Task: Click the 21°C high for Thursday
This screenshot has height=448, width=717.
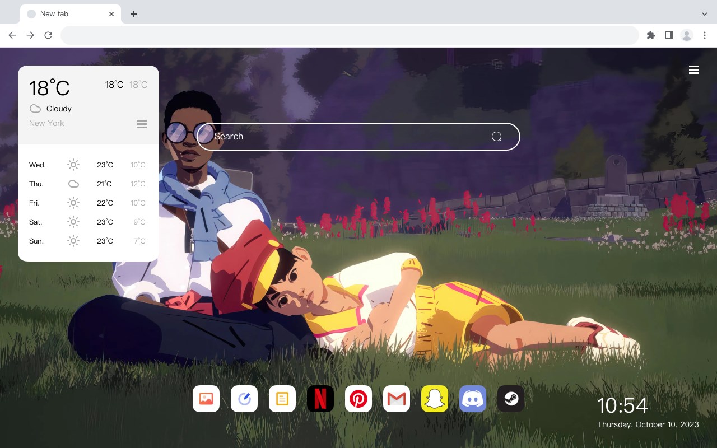Action: point(105,184)
